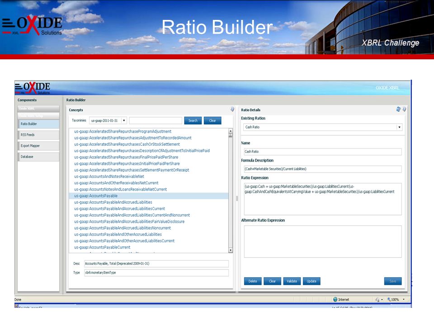Viewport: 434px width, 326px height.
Task: Click the protected mode lock icon in status bar
Action: pyautogui.click(x=377, y=300)
